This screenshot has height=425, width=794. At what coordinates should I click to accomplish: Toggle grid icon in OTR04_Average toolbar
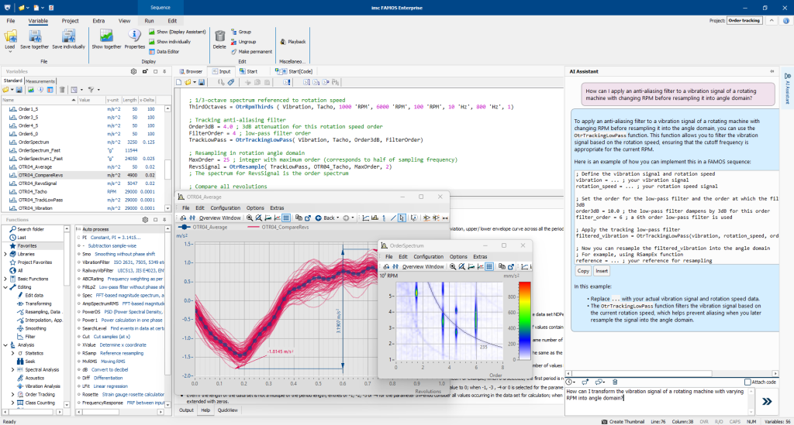[286, 218]
